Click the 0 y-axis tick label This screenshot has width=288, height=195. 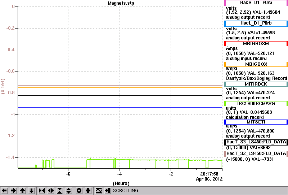(x=13, y=6)
